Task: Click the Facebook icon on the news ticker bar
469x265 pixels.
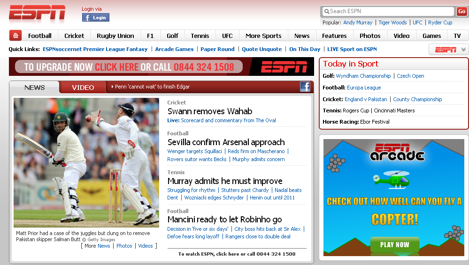Action: [305, 87]
